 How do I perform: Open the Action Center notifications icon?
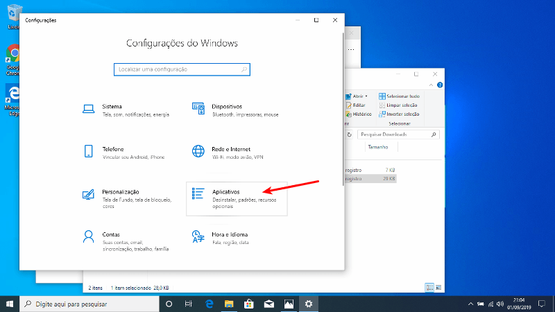pos(542,304)
